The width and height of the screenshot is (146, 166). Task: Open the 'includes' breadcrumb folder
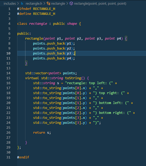(10, 4)
